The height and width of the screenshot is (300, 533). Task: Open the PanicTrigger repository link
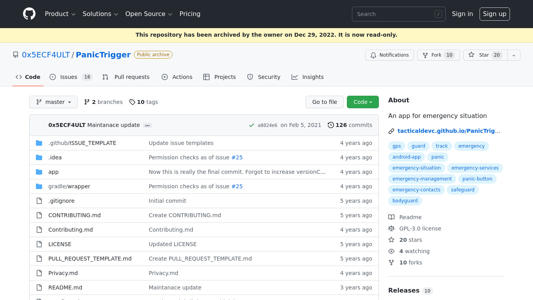click(103, 55)
